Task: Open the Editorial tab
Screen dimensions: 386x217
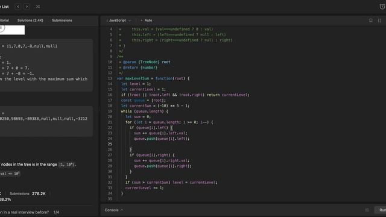Action: click(4, 20)
